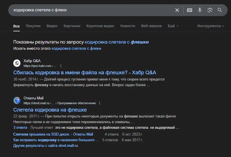The height and width of the screenshot is (157, 231).
Task: Open search by image camera icon
Action: pyautogui.click(x=210, y=10)
